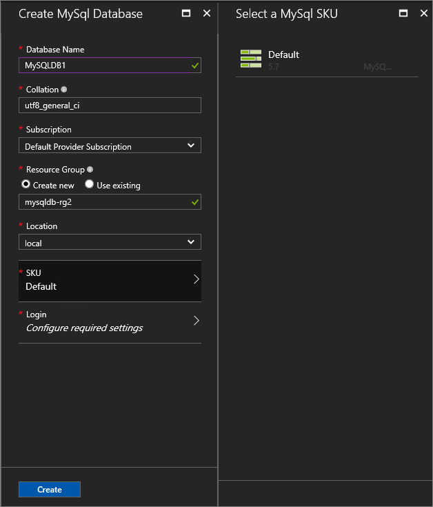Click the Database Name validation checkmark
Screen dimensions: 433x507
point(196,66)
